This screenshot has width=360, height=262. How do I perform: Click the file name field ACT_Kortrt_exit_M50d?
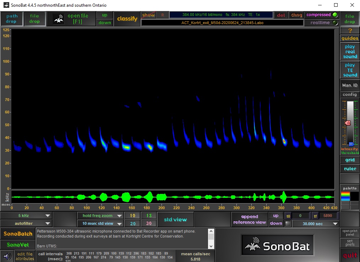(222, 23)
